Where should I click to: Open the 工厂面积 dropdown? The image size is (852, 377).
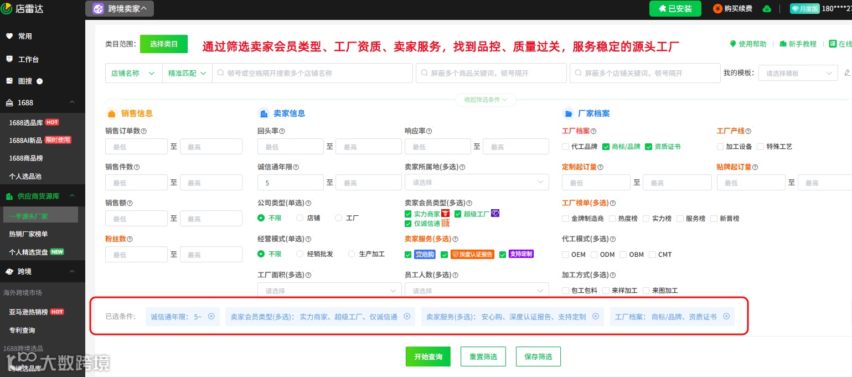pos(329,290)
